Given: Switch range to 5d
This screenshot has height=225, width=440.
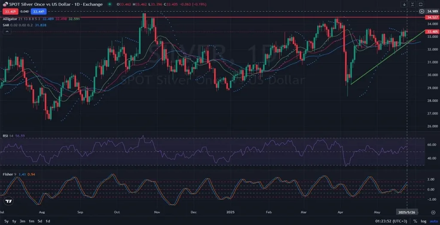Looking at the screenshot, I should 40,221.
